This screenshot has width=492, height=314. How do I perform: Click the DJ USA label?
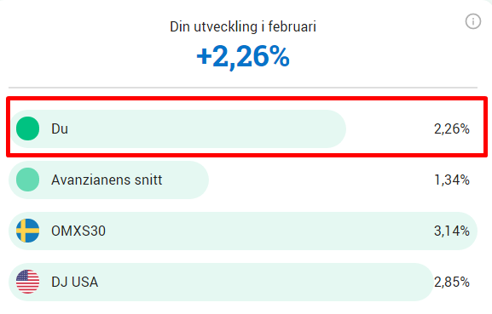(x=75, y=282)
